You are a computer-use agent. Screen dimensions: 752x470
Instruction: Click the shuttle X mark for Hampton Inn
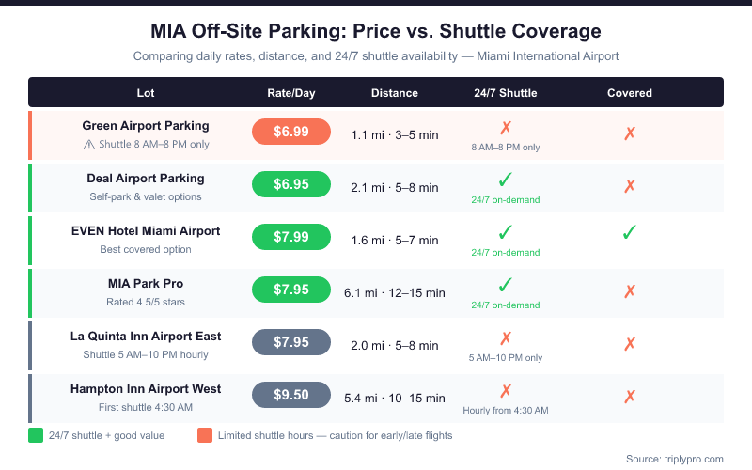pos(506,390)
